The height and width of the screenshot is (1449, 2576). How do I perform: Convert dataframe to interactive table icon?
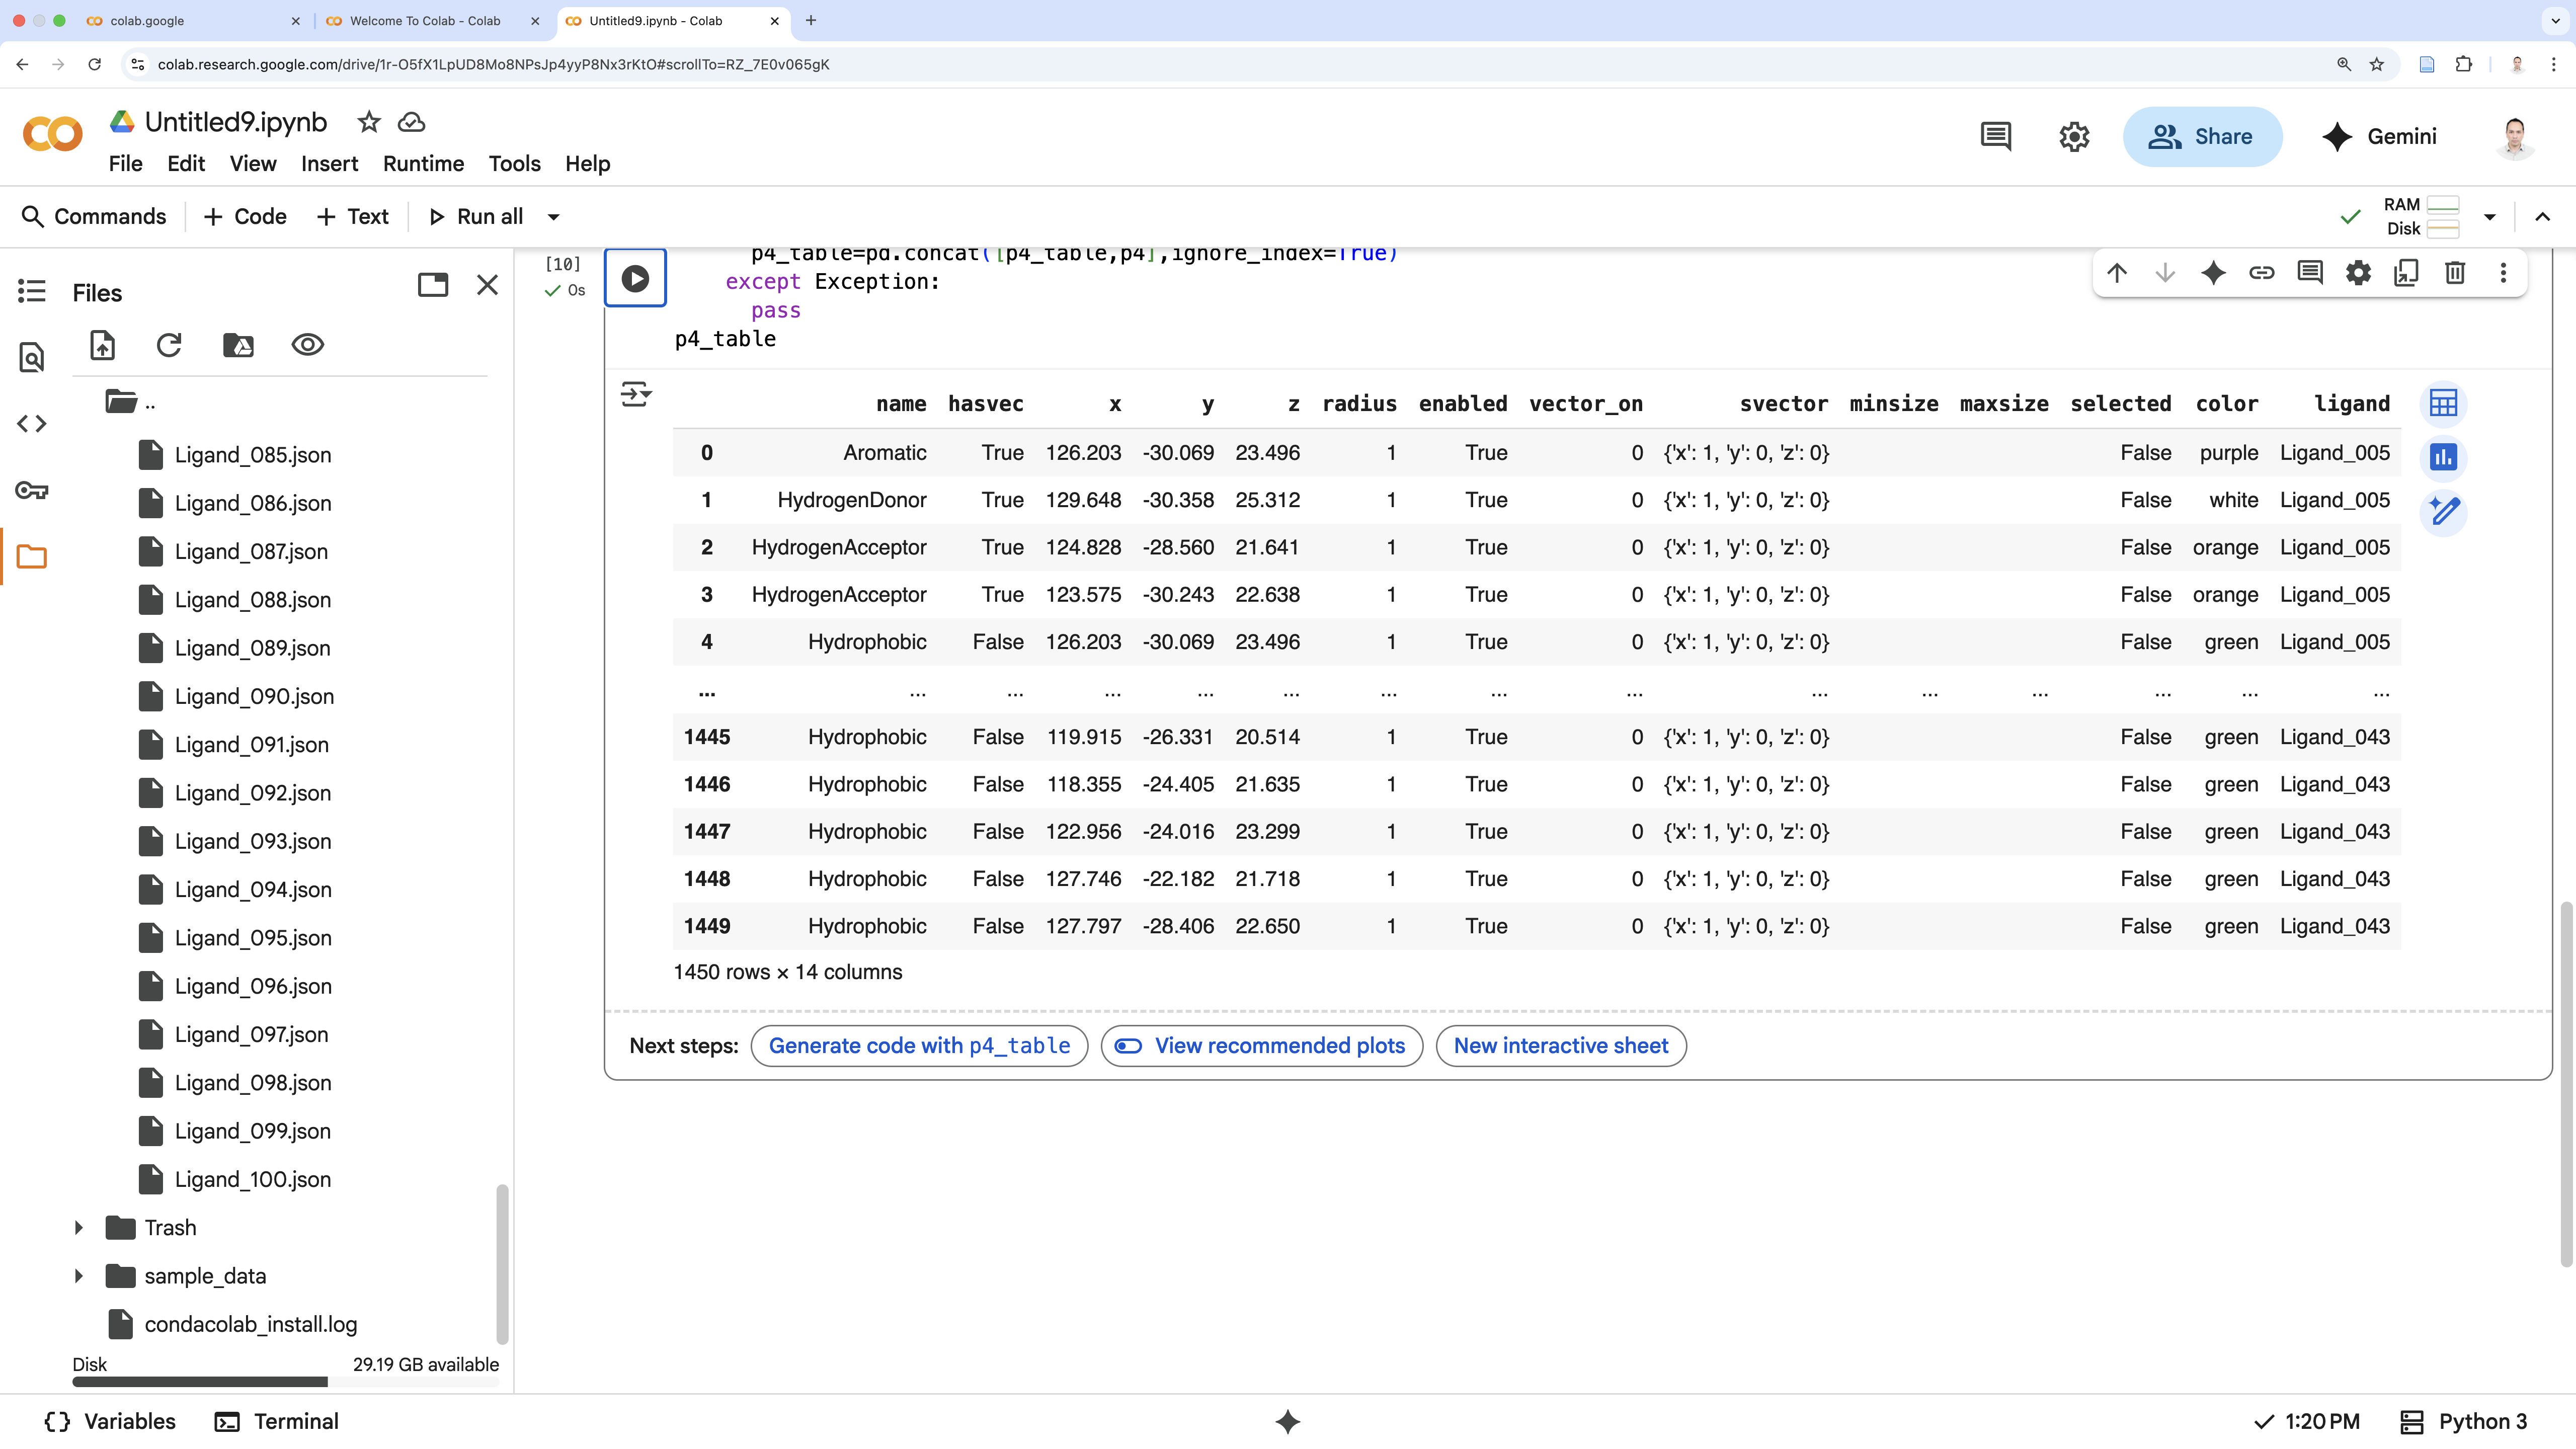tap(2443, 404)
